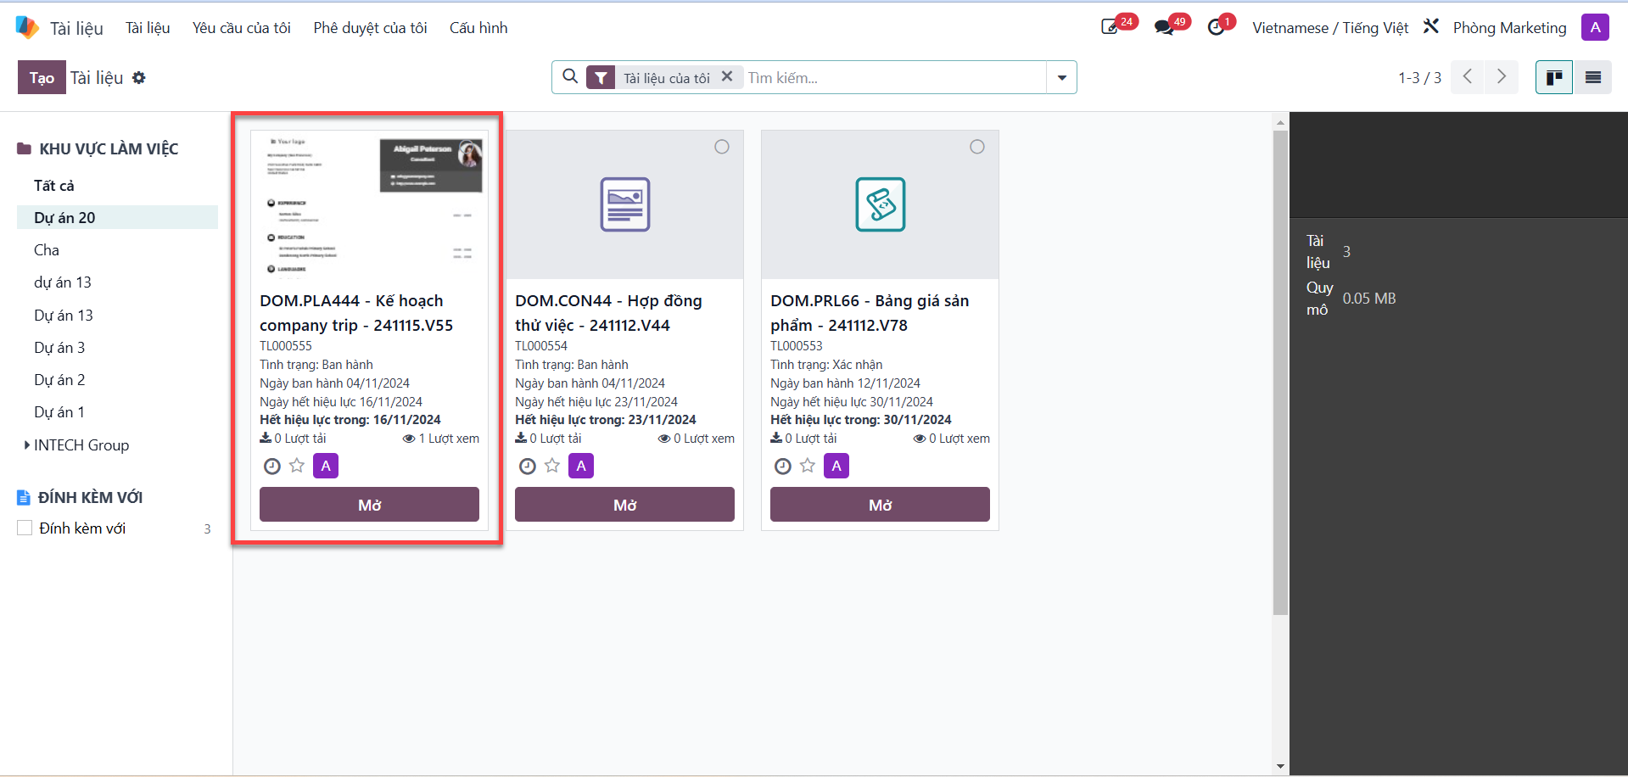Click the Tạo button
Image resolution: width=1628 pixels, height=777 pixels.
(42, 77)
